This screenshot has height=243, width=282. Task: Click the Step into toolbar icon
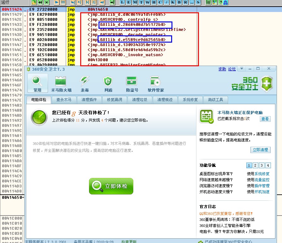click(73, 2)
